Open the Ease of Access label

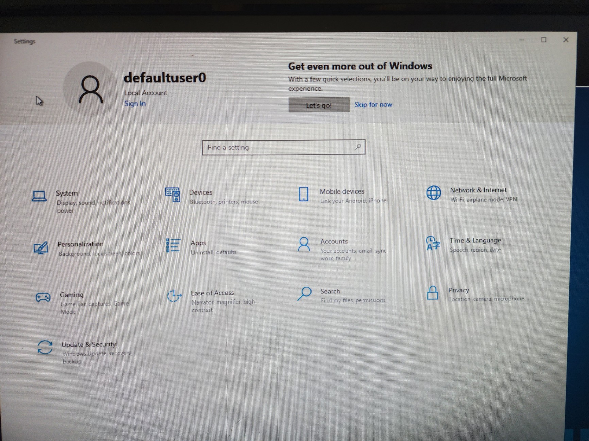pyautogui.click(x=212, y=293)
